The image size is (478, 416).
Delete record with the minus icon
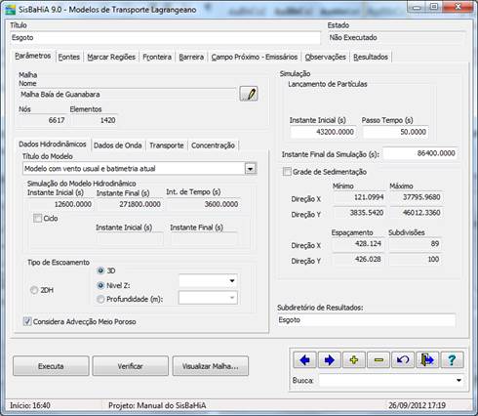pos(378,360)
